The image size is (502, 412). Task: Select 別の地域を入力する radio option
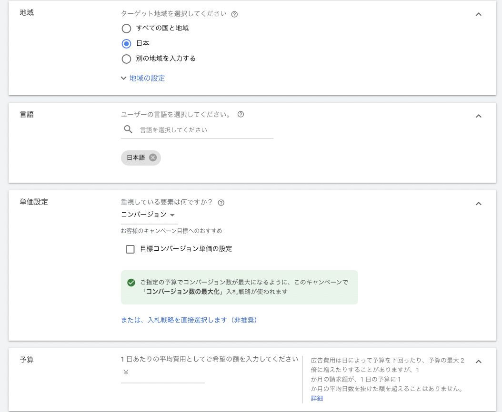(126, 59)
